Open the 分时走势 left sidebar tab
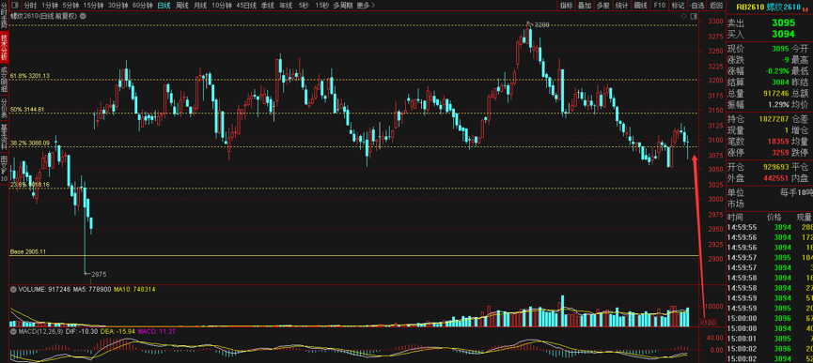The image size is (813, 363). pos(4,15)
